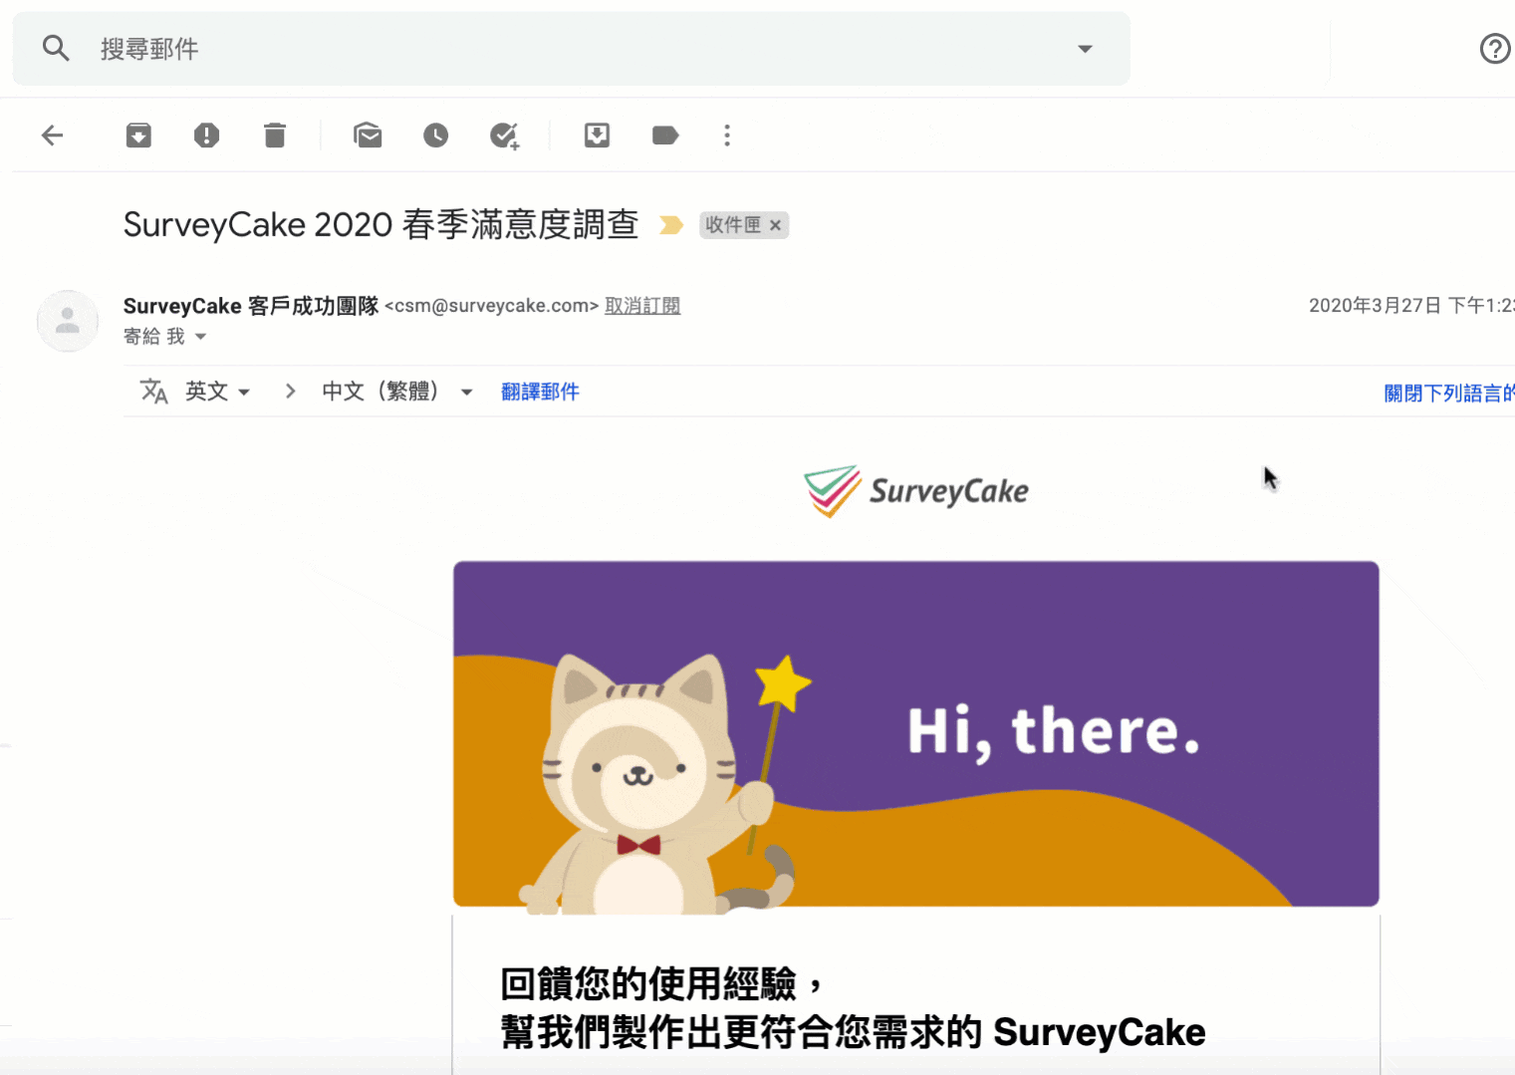The width and height of the screenshot is (1515, 1075).
Task: Archive this email
Action: click(x=138, y=135)
